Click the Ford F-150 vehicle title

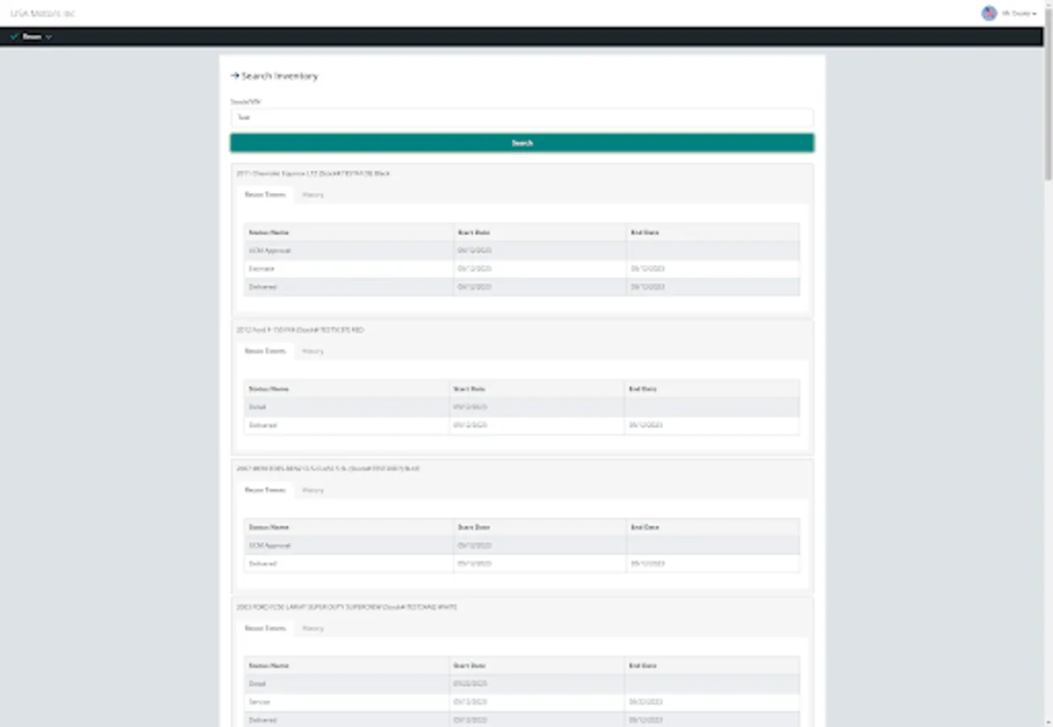point(300,330)
